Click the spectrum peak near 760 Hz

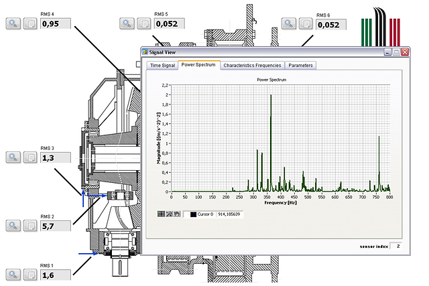[379, 137]
